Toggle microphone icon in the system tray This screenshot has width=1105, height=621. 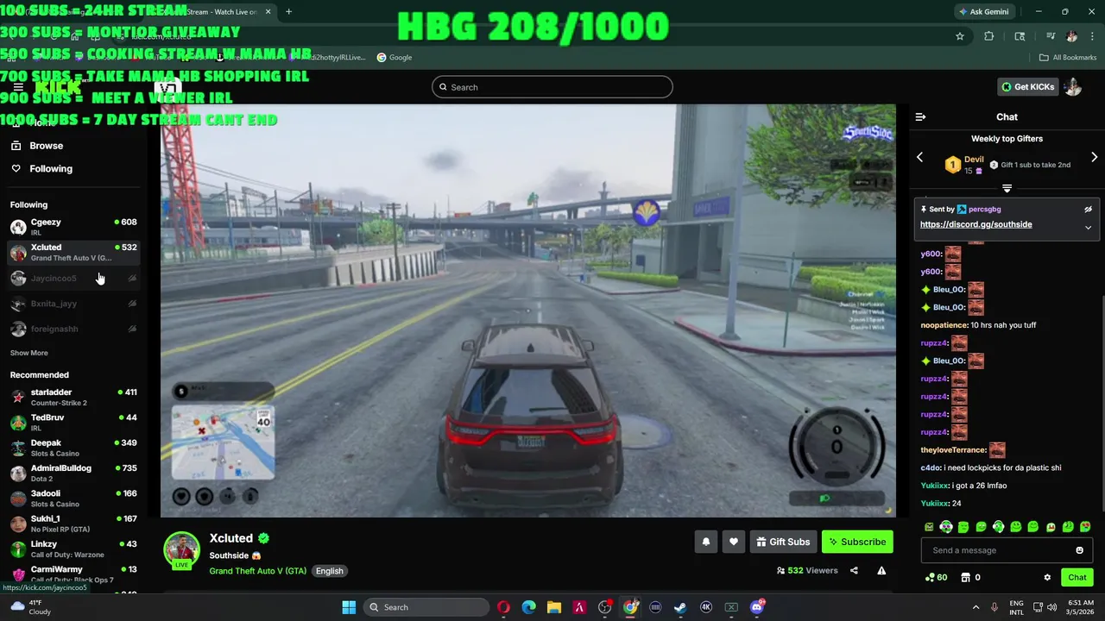pyautogui.click(x=994, y=607)
